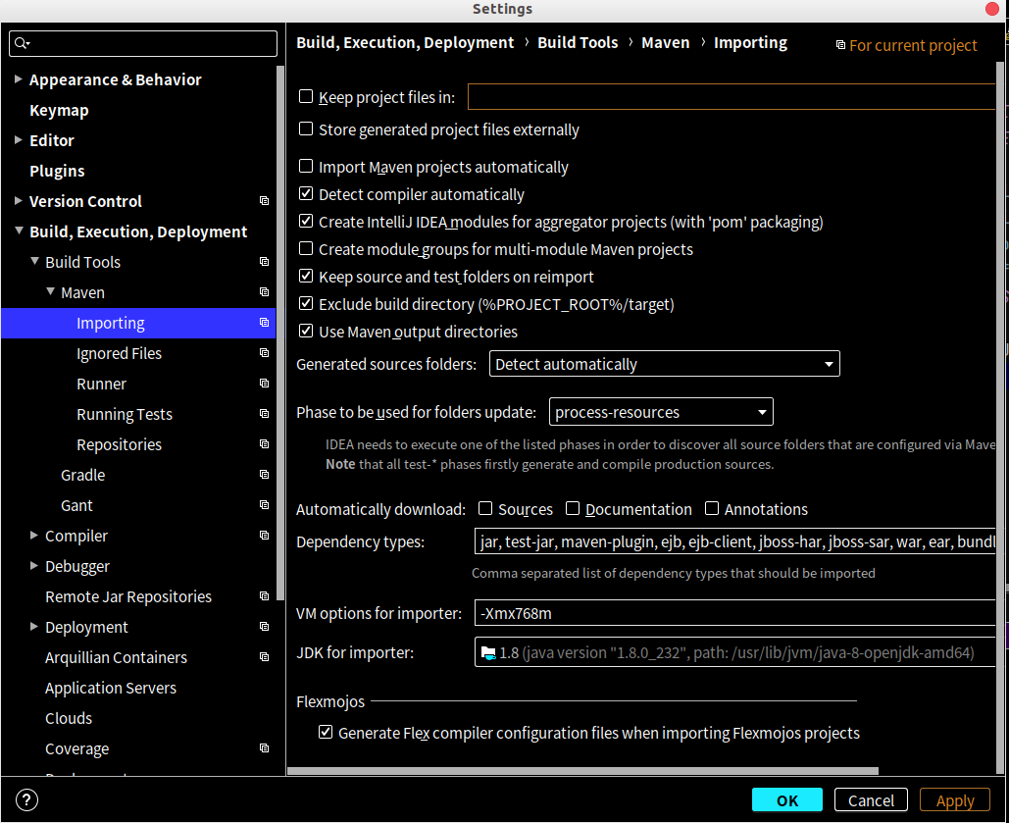Click the settings icon next to Maven
Viewport: 1009px width, 823px height.
(x=263, y=292)
